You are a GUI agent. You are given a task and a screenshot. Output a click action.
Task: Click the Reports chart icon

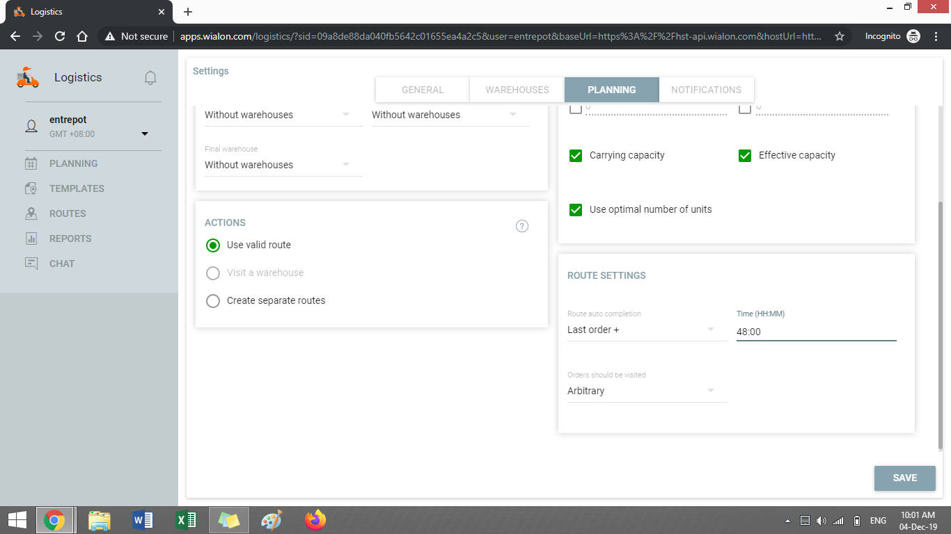pos(31,238)
